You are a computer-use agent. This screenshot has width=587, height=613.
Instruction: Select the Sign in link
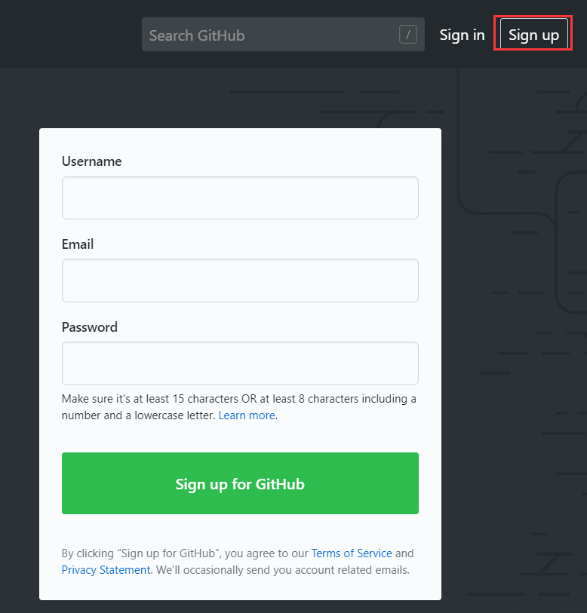pos(462,34)
